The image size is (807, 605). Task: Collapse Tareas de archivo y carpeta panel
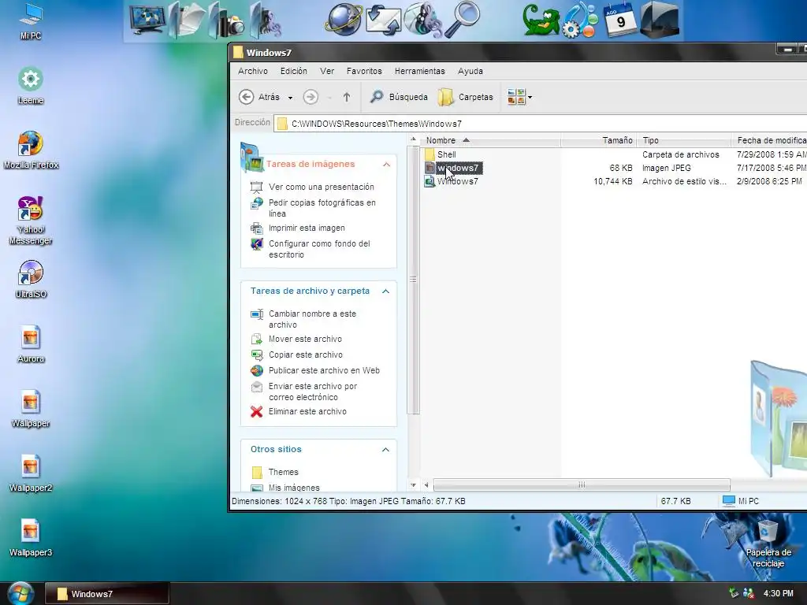[385, 291]
